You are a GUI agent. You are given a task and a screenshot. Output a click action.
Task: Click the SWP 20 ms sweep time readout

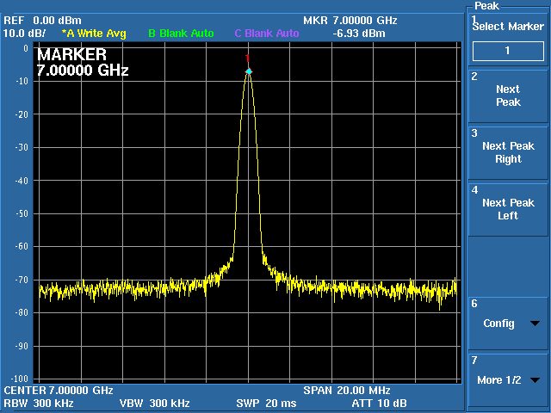point(266,403)
